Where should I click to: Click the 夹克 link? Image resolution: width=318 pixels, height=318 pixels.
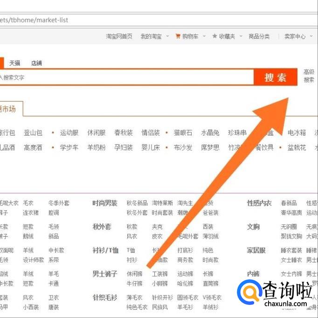(157, 227)
